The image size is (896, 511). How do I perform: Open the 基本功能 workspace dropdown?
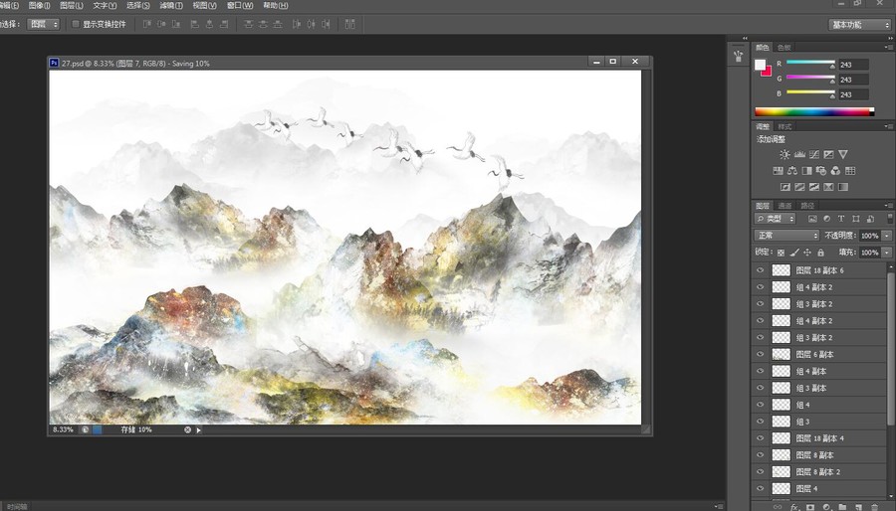859,25
